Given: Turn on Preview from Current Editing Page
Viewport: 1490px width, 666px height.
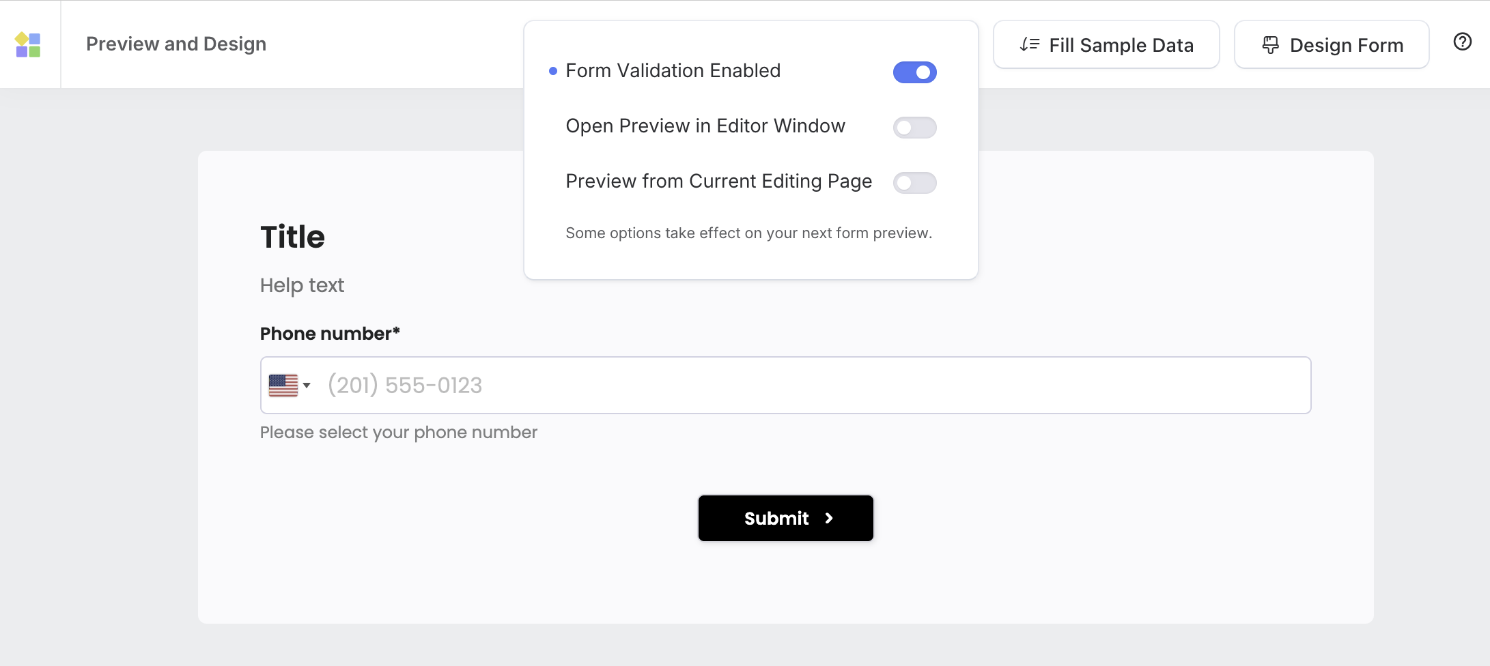Looking at the screenshot, I should [x=914, y=183].
